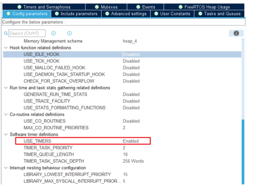256x188 pixels.
Task: Click green check icon on Mutexes tab
Action: click(x=97, y=7)
